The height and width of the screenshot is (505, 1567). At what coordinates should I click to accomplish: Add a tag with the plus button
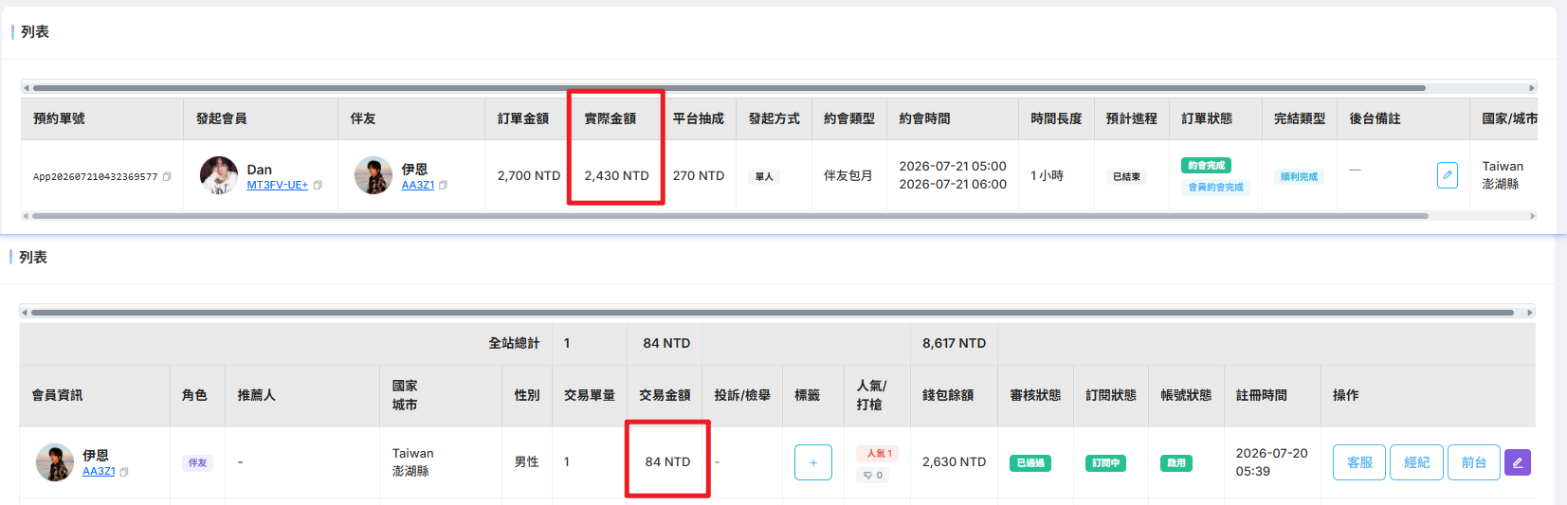(x=813, y=462)
